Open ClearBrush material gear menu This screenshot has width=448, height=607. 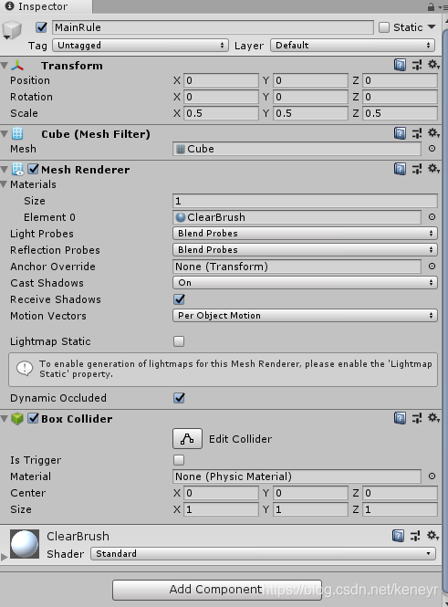tap(432, 536)
